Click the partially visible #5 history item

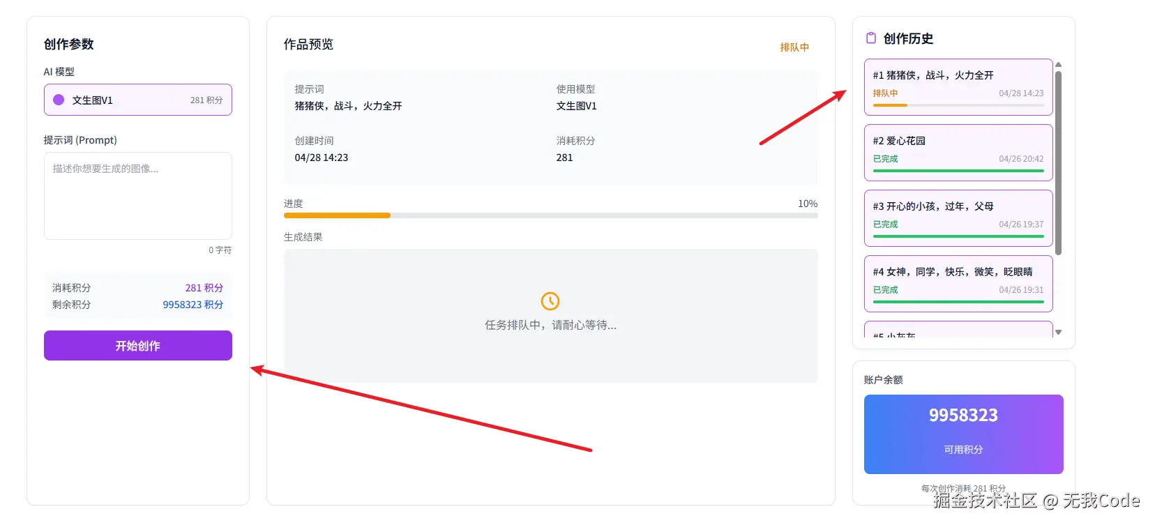click(958, 330)
